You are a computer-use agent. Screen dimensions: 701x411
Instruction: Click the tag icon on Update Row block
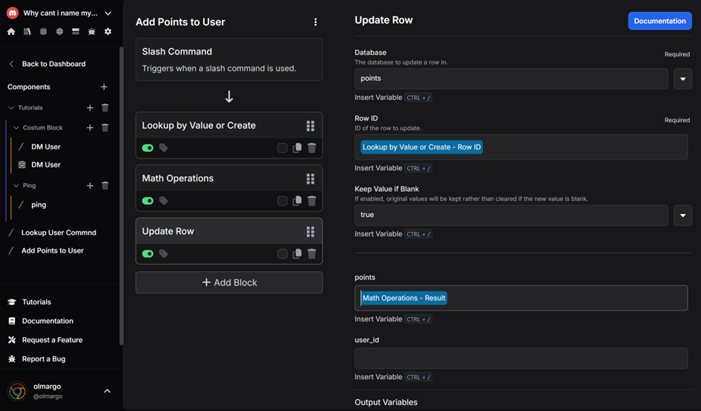click(164, 253)
